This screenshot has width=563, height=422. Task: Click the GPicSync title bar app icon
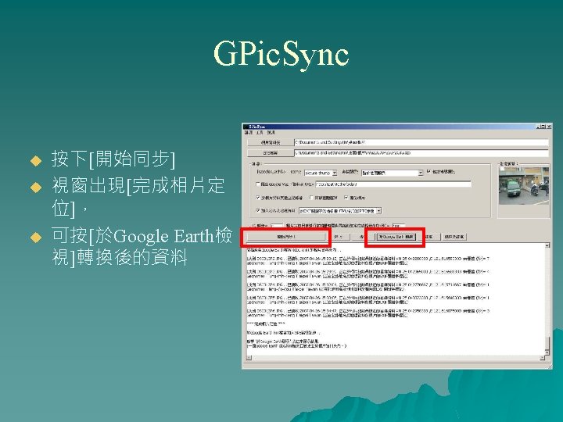246,127
